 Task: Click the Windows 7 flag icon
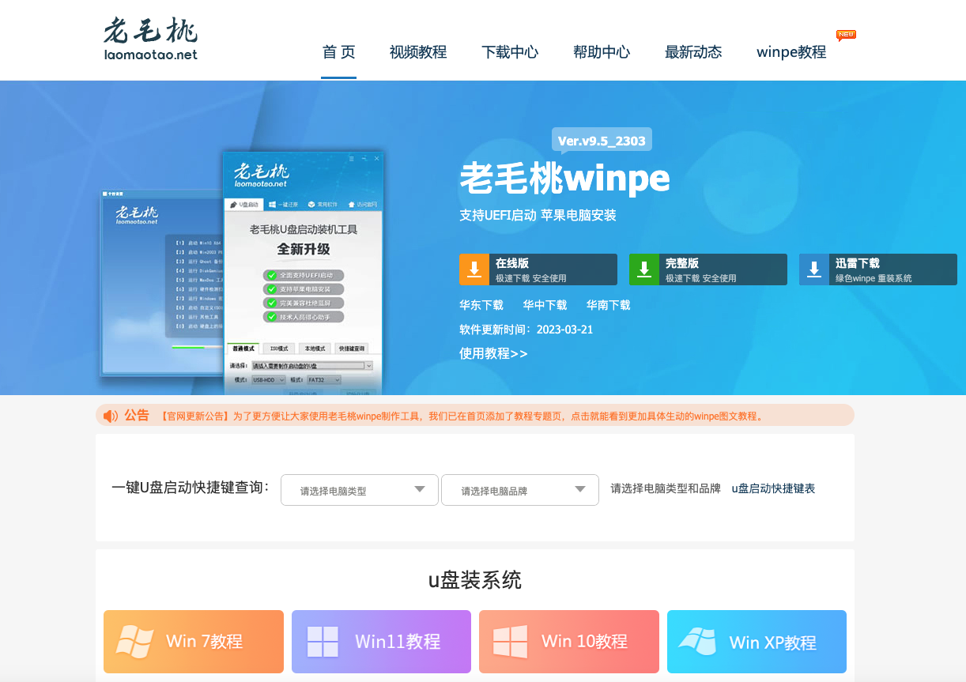click(x=135, y=641)
